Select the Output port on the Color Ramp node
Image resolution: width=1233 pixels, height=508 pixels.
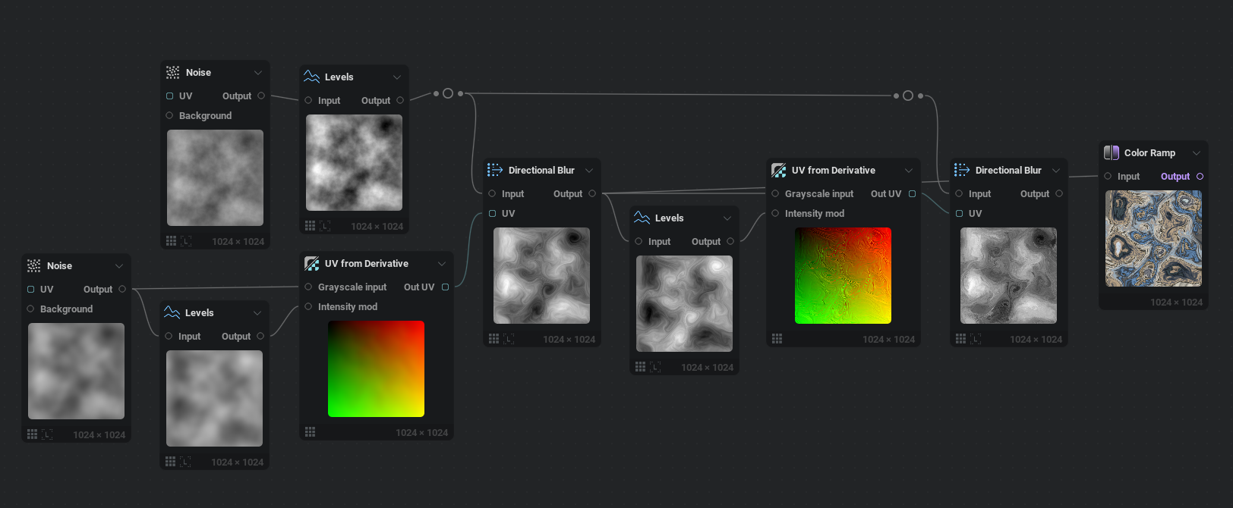point(1200,176)
